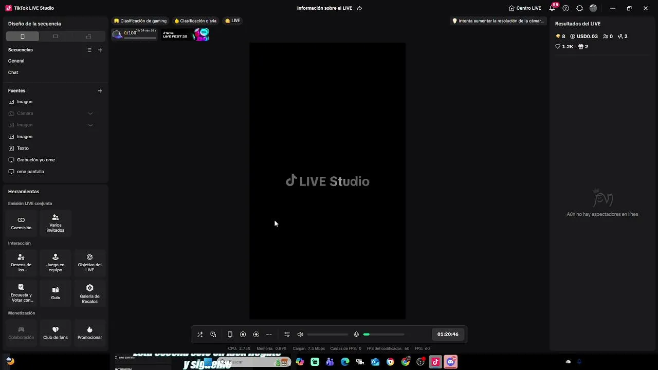This screenshot has width=658, height=370.
Task: Open the effects magic wand tool
Action: 200,335
